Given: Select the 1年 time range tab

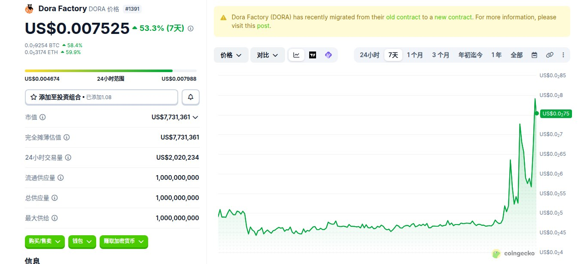Looking at the screenshot, I should pyautogui.click(x=496, y=55).
